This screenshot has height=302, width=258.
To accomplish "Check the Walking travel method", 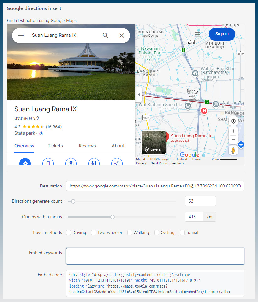I will click(130, 232).
